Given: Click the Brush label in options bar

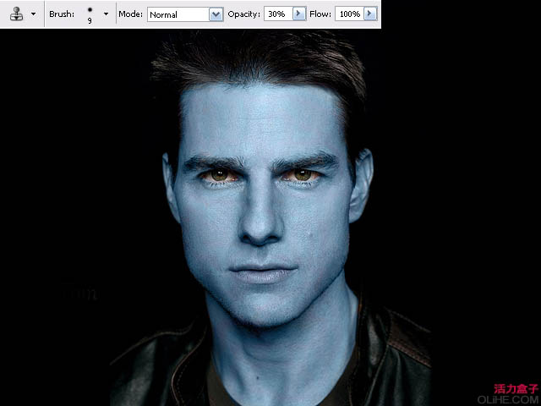Looking at the screenshot, I should point(62,14).
